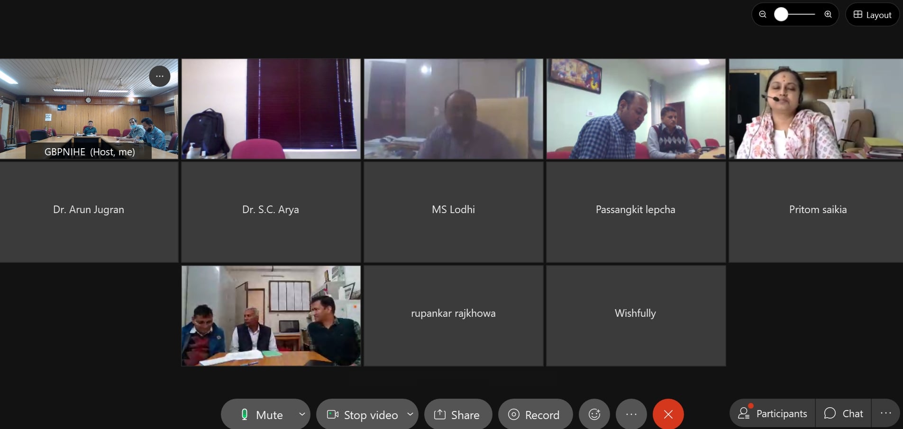
Task: Start recording with the Record button
Action: coord(535,415)
